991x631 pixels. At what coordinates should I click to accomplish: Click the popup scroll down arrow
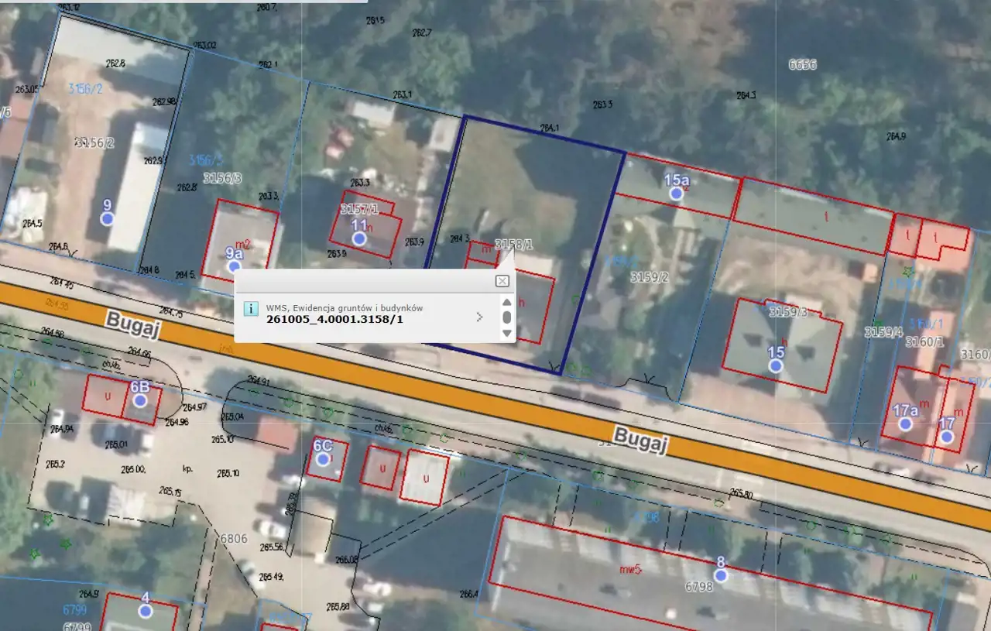[x=507, y=333]
